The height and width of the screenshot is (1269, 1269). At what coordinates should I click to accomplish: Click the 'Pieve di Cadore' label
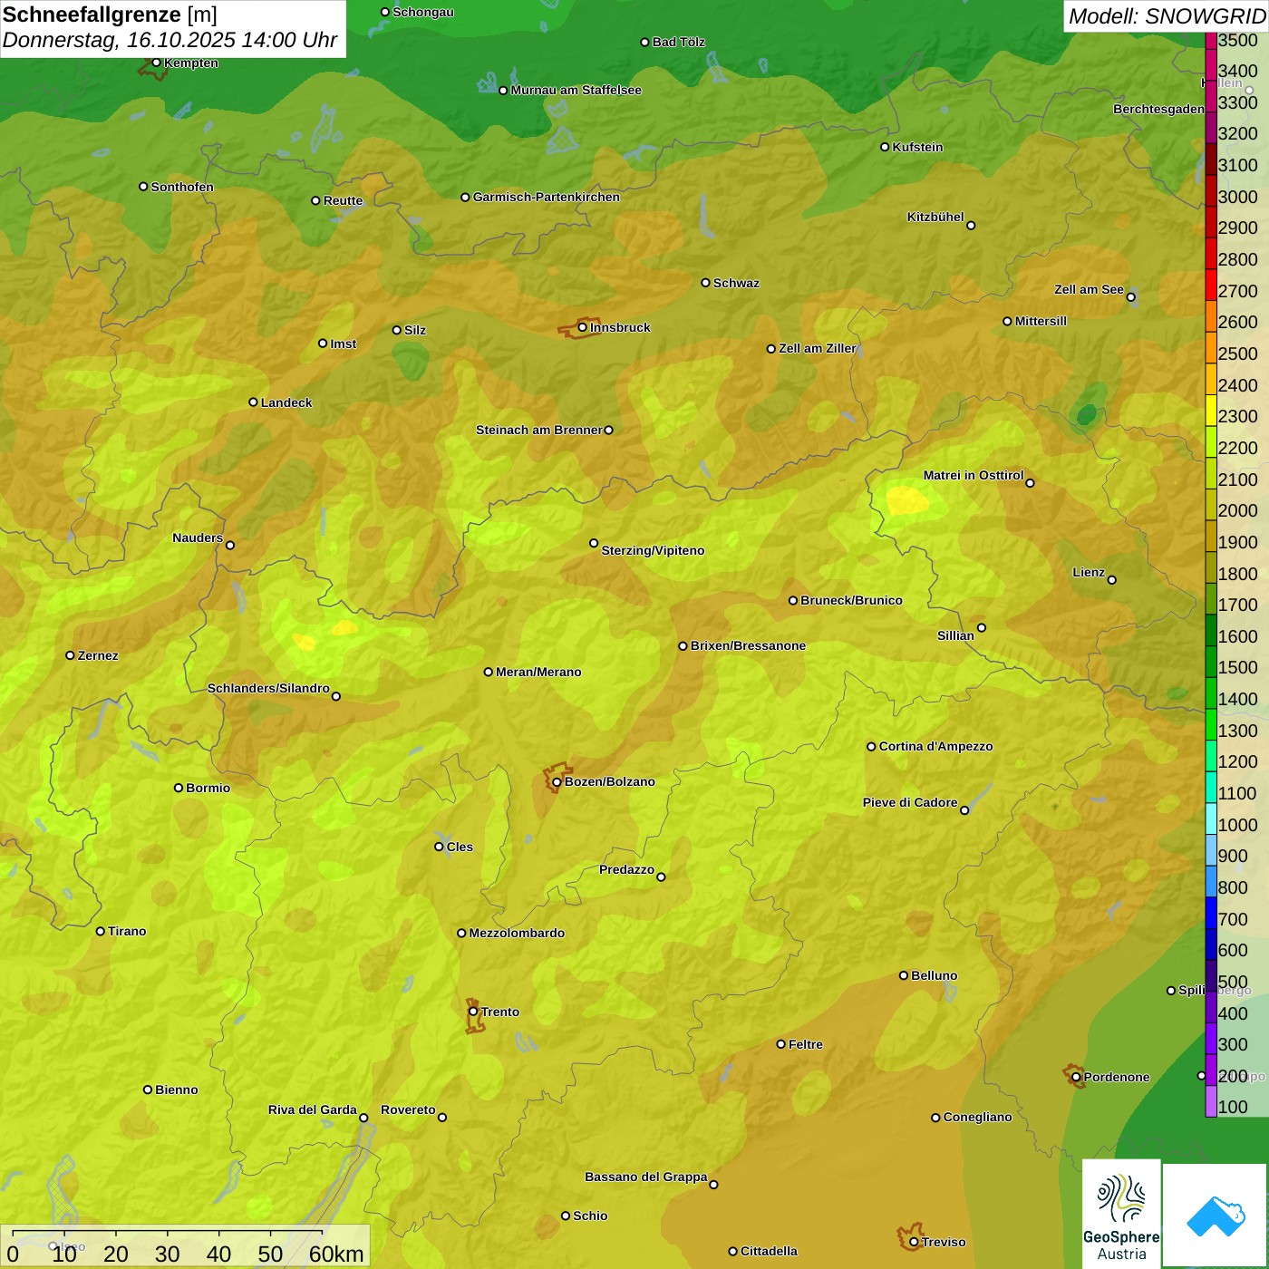[910, 802]
